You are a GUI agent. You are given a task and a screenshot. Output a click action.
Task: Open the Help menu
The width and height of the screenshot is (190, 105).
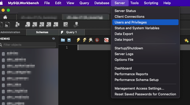[x=167, y=3]
